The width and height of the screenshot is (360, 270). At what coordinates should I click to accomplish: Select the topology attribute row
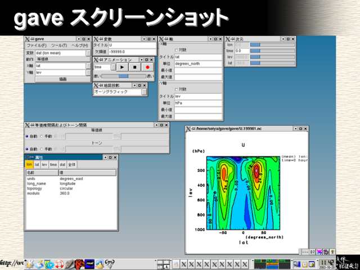[x=71, y=188]
